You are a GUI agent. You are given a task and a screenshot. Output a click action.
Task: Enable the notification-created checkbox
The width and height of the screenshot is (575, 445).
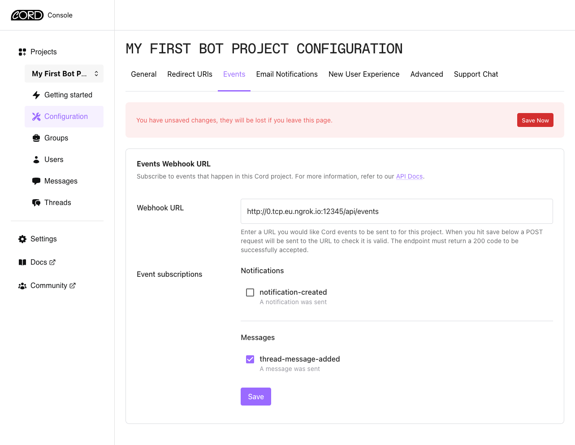pyautogui.click(x=250, y=292)
